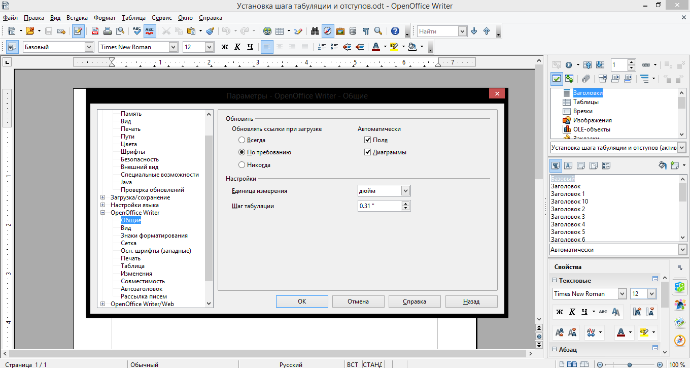Click the Insert Table icon in the toolbar
This screenshot has height=368, width=690.
click(x=280, y=31)
